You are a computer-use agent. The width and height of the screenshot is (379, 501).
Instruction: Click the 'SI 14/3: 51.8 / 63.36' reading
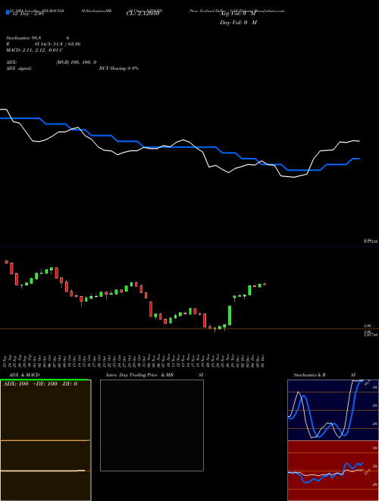(x=58, y=44)
